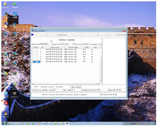Open the capture desktop file icon
The height and width of the screenshot is (126, 158).
coord(15,95)
